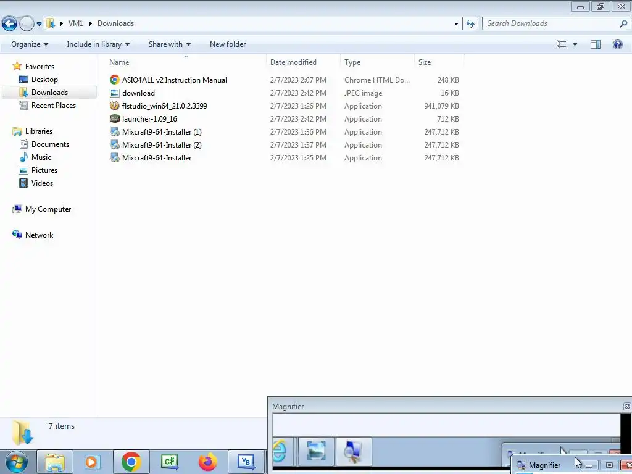Viewport: 632px width, 474px height.
Task: Open the Help question mark icon
Action: coord(617,44)
